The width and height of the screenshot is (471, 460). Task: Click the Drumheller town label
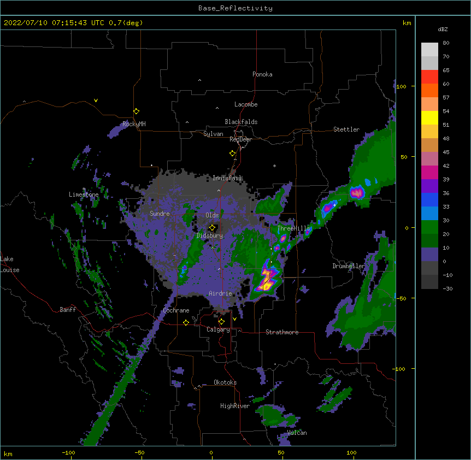[x=349, y=266]
